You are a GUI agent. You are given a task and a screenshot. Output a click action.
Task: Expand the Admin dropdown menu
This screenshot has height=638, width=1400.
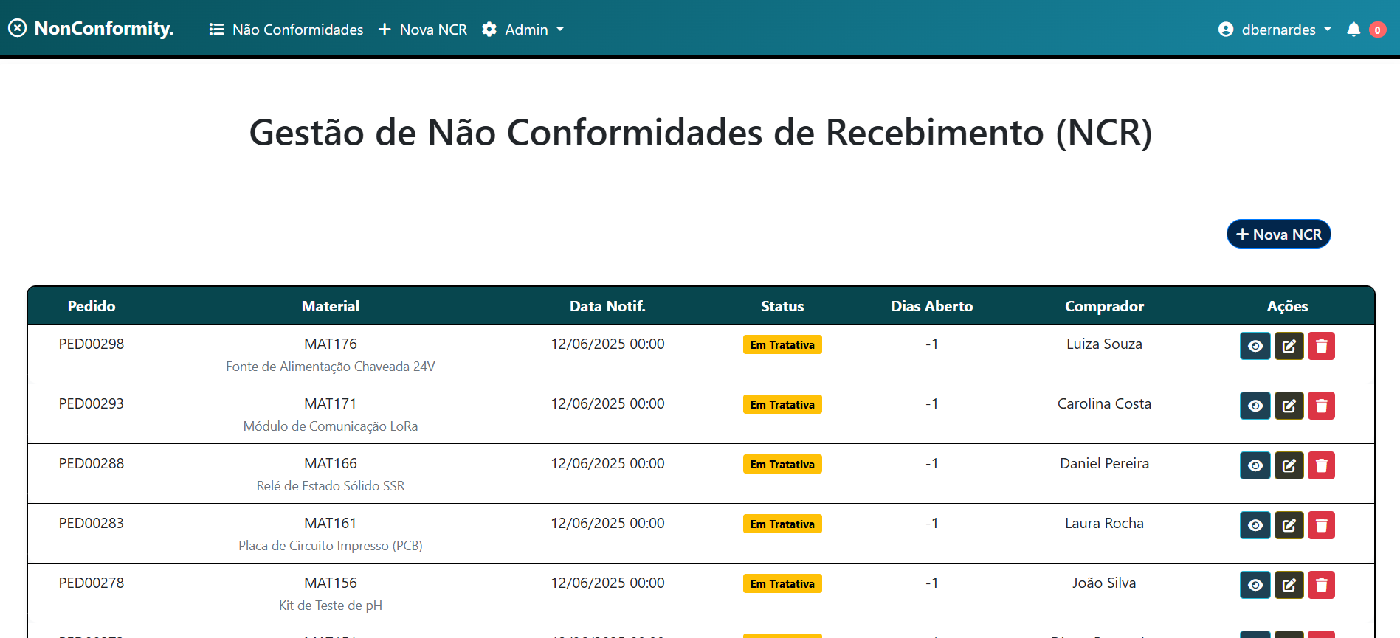pyautogui.click(x=523, y=30)
